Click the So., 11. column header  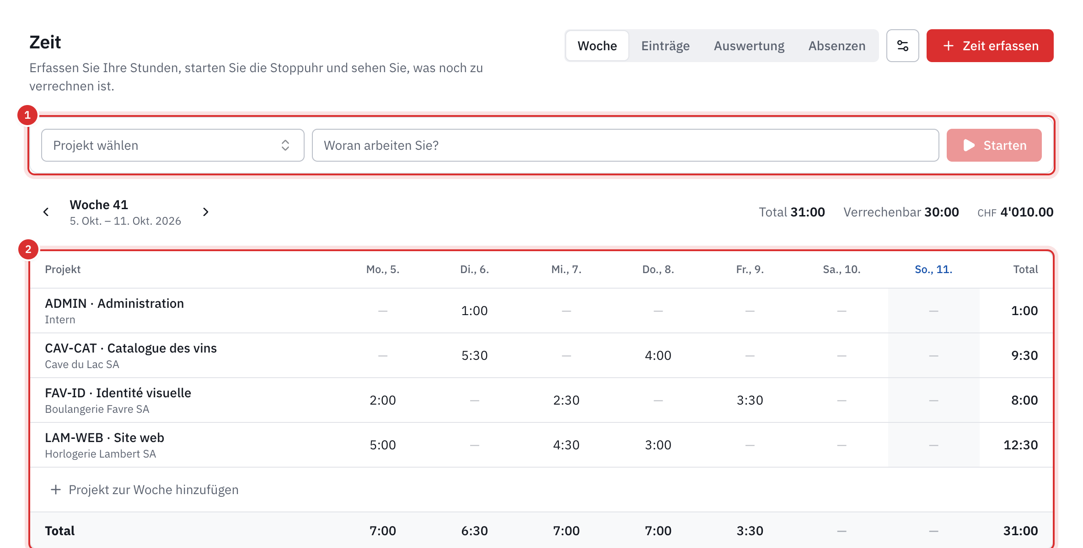933,269
